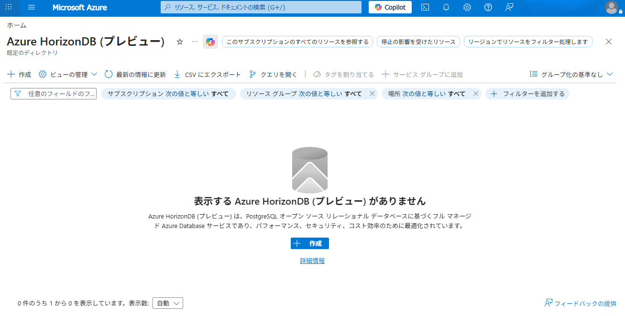This screenshot has width=625, height=316.
Task: Pin page with the favorite star icon
Action: click(x=180, y=42)
